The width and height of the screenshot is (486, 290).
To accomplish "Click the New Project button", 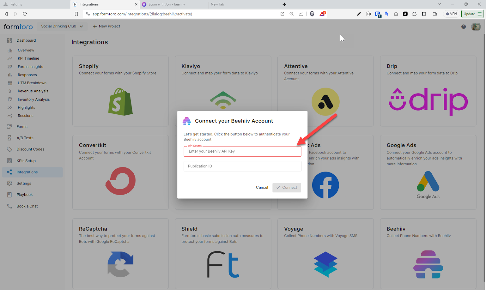I will point(106,26).
